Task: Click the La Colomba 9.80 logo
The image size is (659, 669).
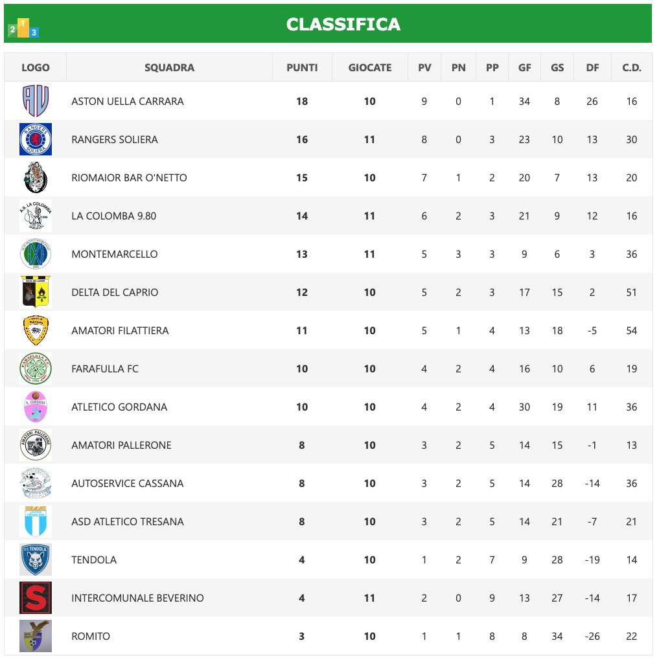Action: point(36,216)
